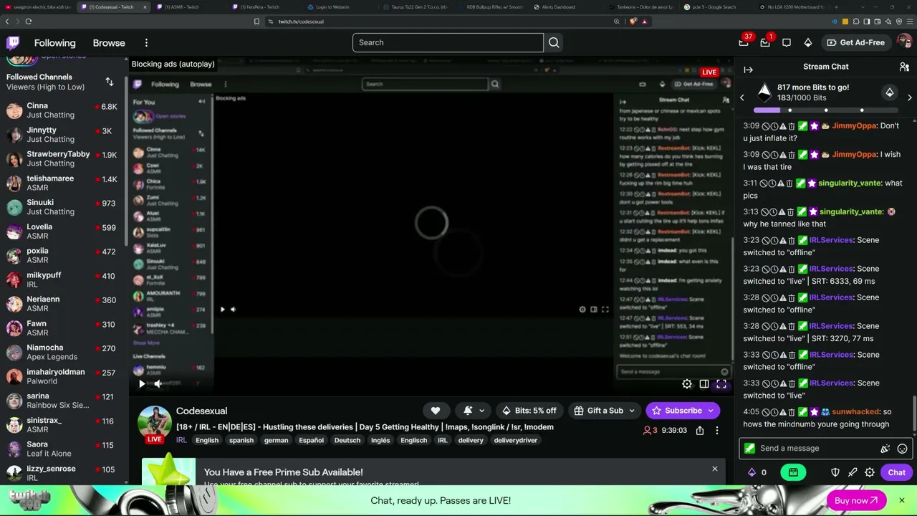Reload the browser page
The image size is (917, 516).
[x=29, y=21]
